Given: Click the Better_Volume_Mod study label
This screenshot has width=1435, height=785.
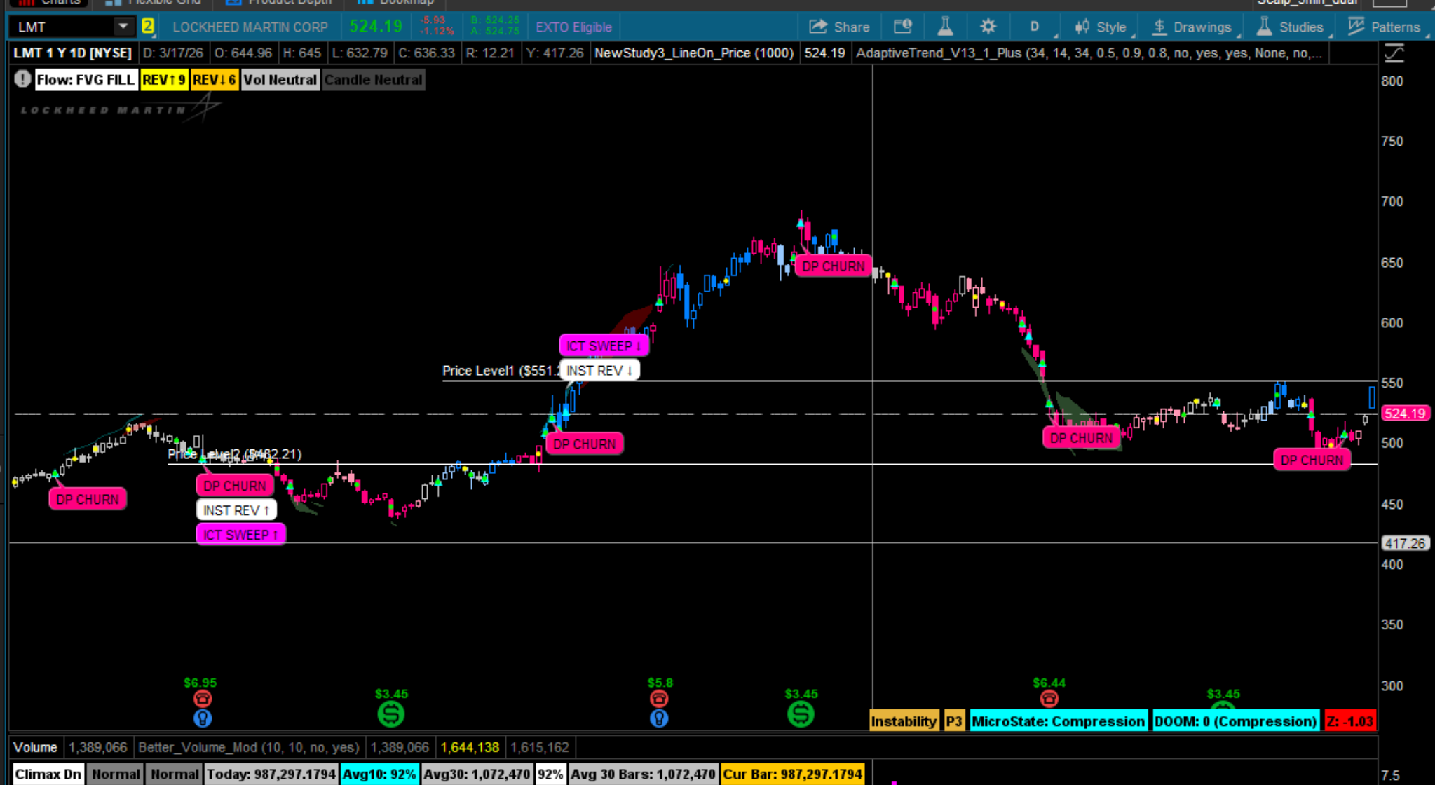Looking at the screenshot, I should coord(248,747).
